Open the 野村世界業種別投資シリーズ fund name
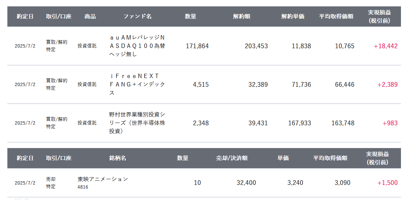 [x=137, y=123]
